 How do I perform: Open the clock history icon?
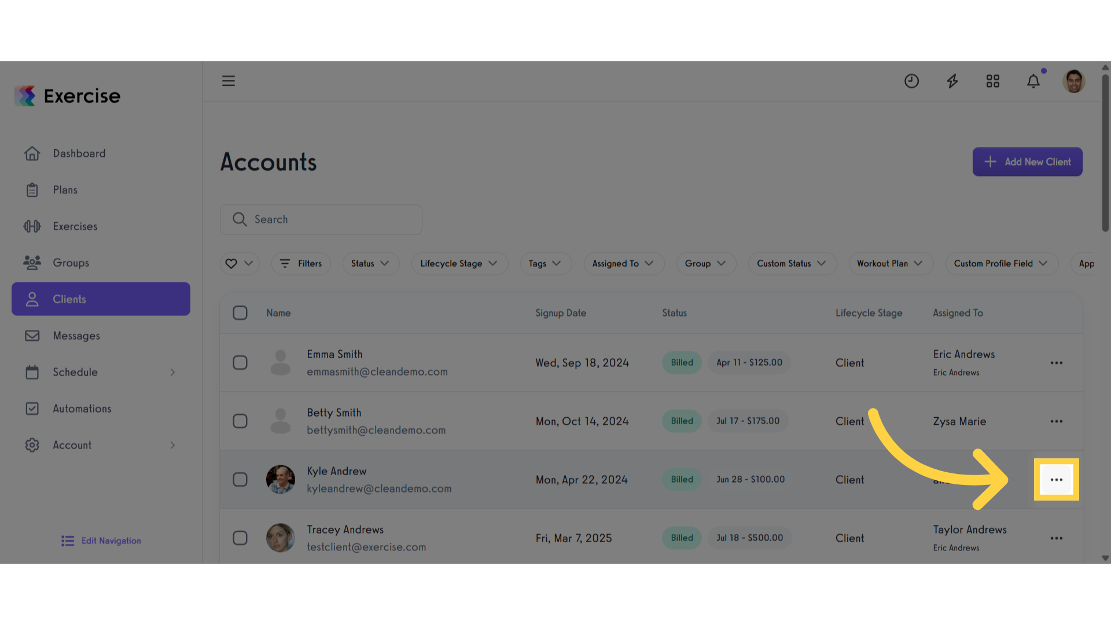pyautogui.click(x=911, y=81)
